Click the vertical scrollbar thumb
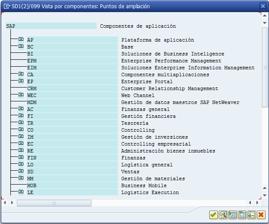The height and width of the screenshot is (224, 269). (x=265, y=67)
